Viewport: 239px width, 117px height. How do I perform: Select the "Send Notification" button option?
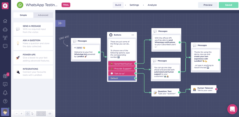point(122,63)
